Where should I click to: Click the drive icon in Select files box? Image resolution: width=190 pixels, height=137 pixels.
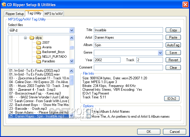[12, 30]
